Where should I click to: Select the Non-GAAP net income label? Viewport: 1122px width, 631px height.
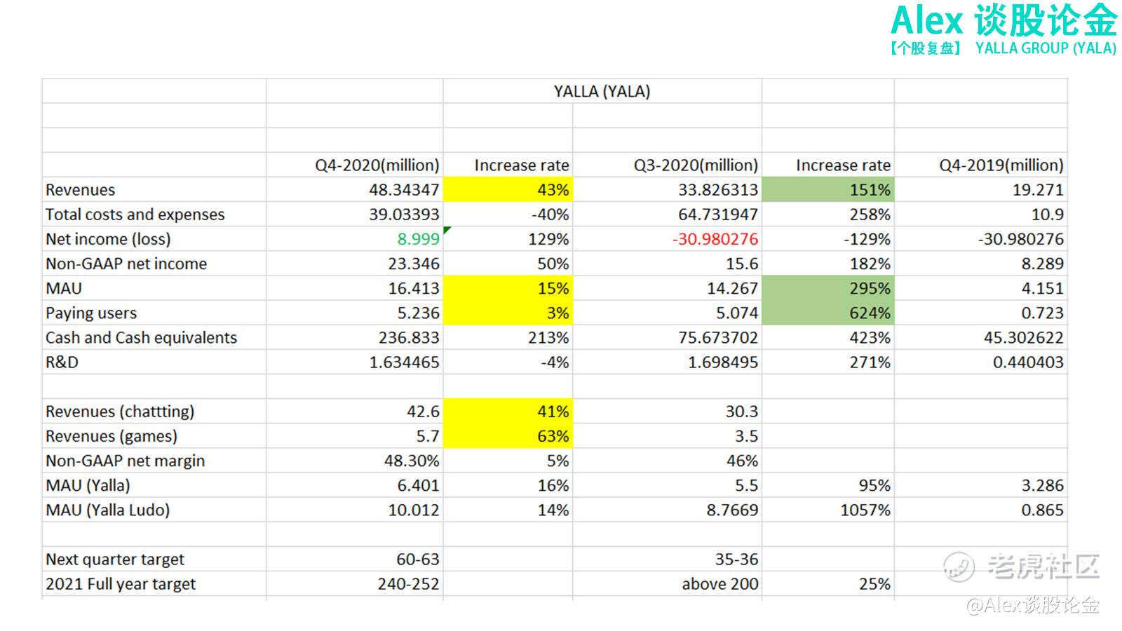click(126, 264)
